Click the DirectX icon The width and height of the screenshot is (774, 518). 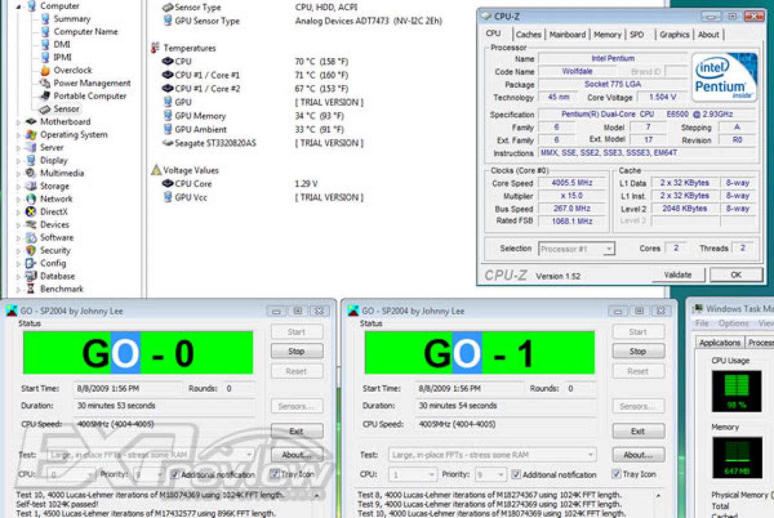pyautogui.click(x=31, y=212)
